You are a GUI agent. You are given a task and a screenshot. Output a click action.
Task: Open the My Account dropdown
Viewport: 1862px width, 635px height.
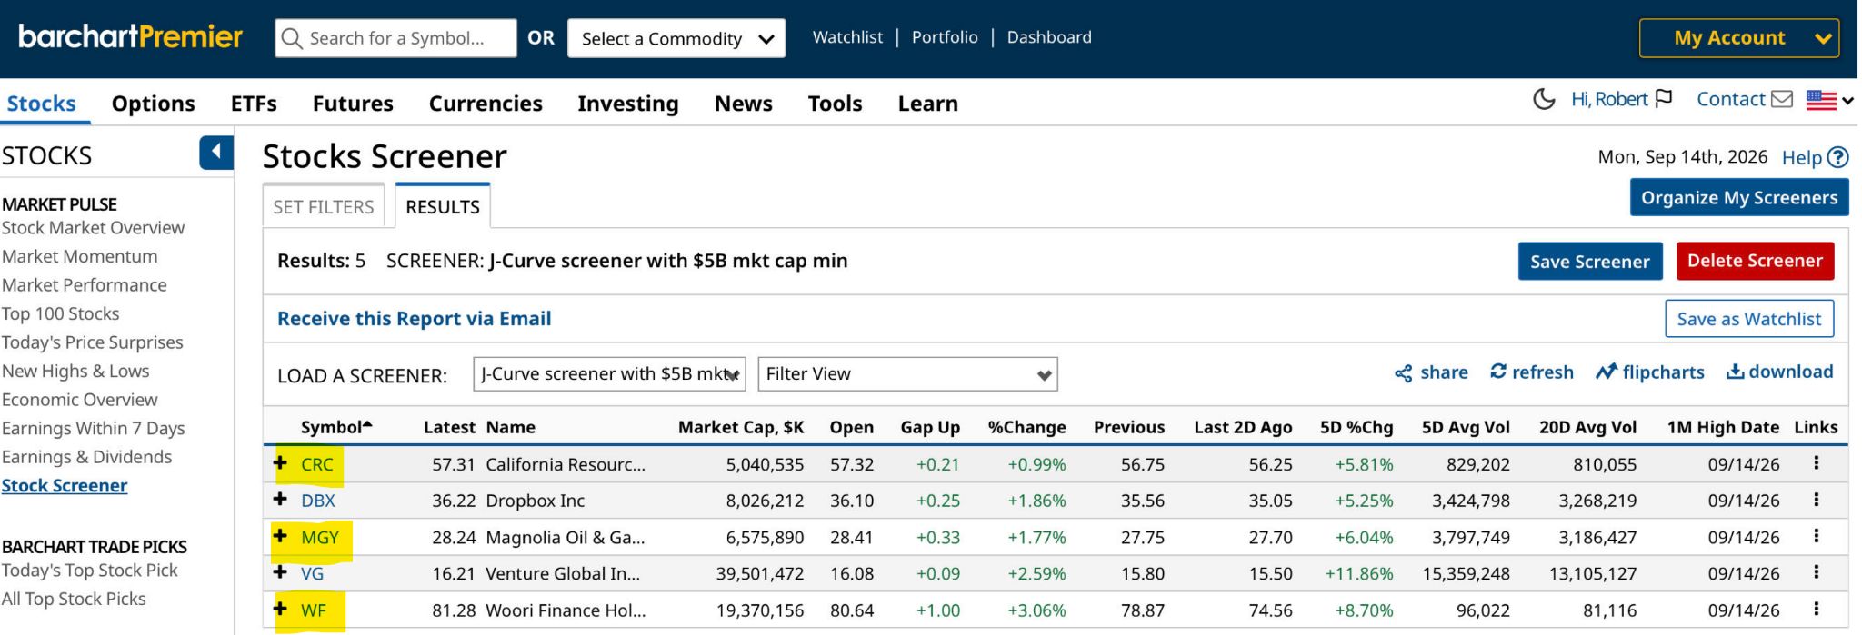[x=1738, y=38]
